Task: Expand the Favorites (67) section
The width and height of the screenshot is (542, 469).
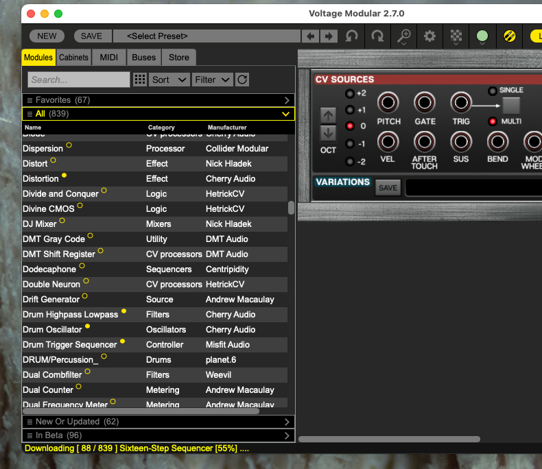Action: pos(158,100)
